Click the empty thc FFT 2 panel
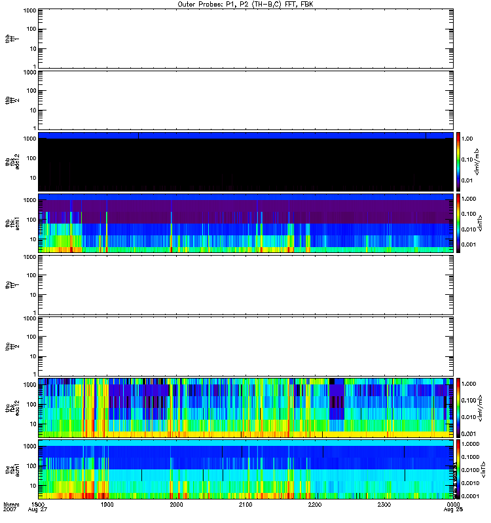Viewport: 491px width, 523px height. (245, 346)
